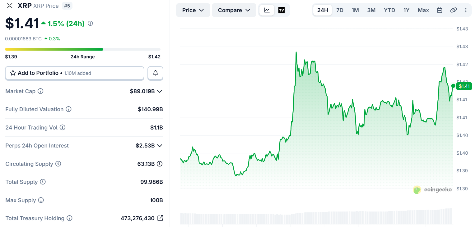The image size is (475, 227).
Task: Open external link beside treasury holding value
Action: [x=160, y=218]
